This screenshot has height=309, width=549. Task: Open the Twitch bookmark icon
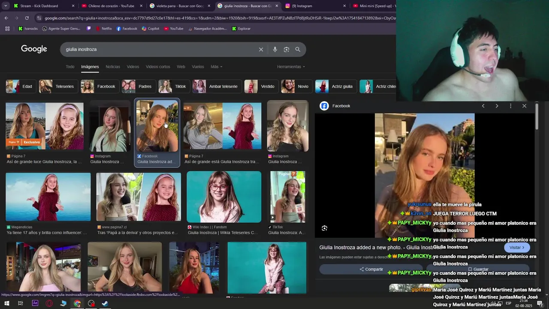point(89,29)
